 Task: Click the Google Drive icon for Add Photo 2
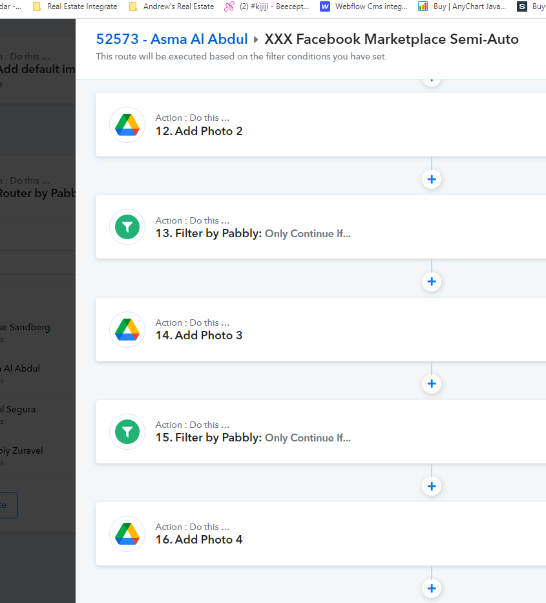point(127,125)
